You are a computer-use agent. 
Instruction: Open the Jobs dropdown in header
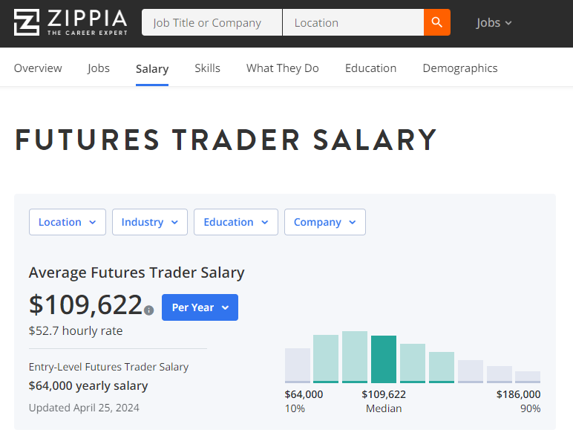[x=494, y=23]
